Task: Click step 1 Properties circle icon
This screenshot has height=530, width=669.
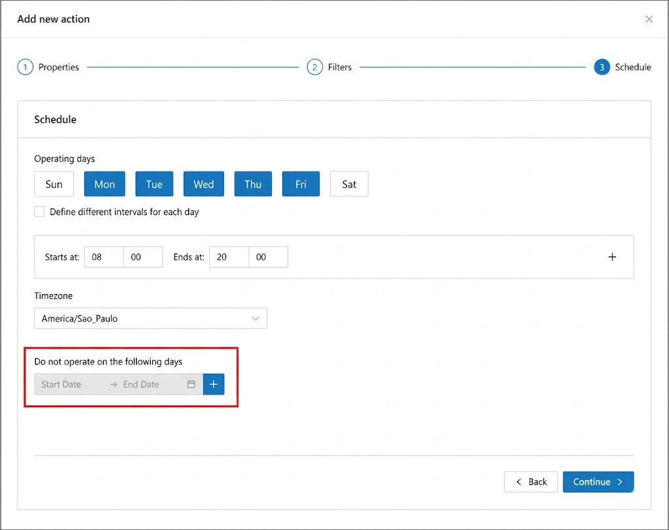Action: (25, 67)
